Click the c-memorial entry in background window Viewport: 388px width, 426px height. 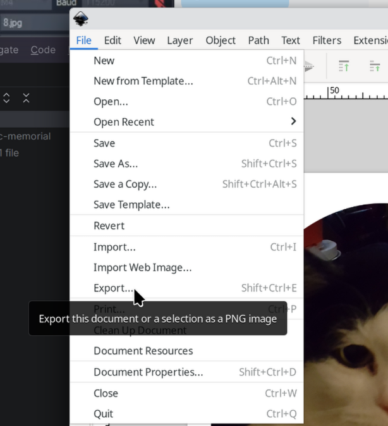(x=25, y=136)
